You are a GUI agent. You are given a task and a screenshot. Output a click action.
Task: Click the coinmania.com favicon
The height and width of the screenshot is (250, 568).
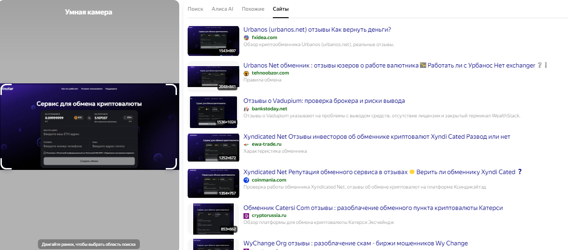[246, 180]
